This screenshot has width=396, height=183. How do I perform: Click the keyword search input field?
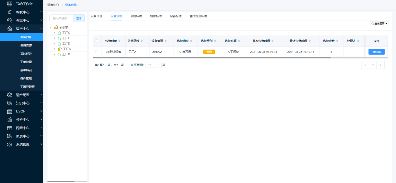pos(61,18)
